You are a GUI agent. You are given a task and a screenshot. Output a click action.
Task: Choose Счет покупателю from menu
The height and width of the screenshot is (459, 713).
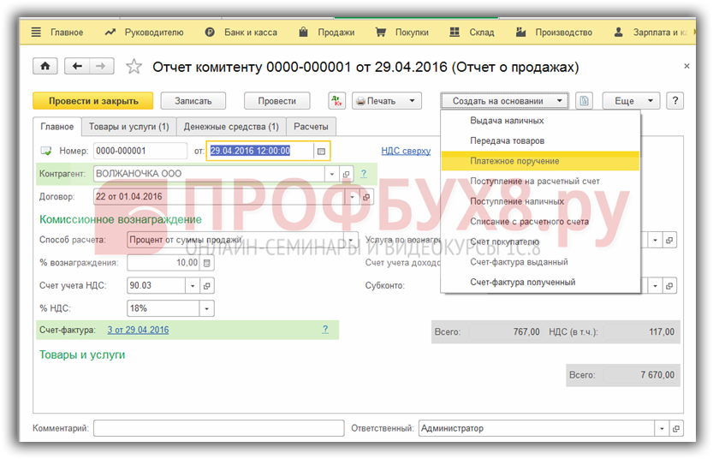click(540, 242)
